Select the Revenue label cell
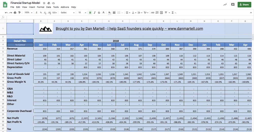The height and width of the screenshot is (132, 254). 20,49
